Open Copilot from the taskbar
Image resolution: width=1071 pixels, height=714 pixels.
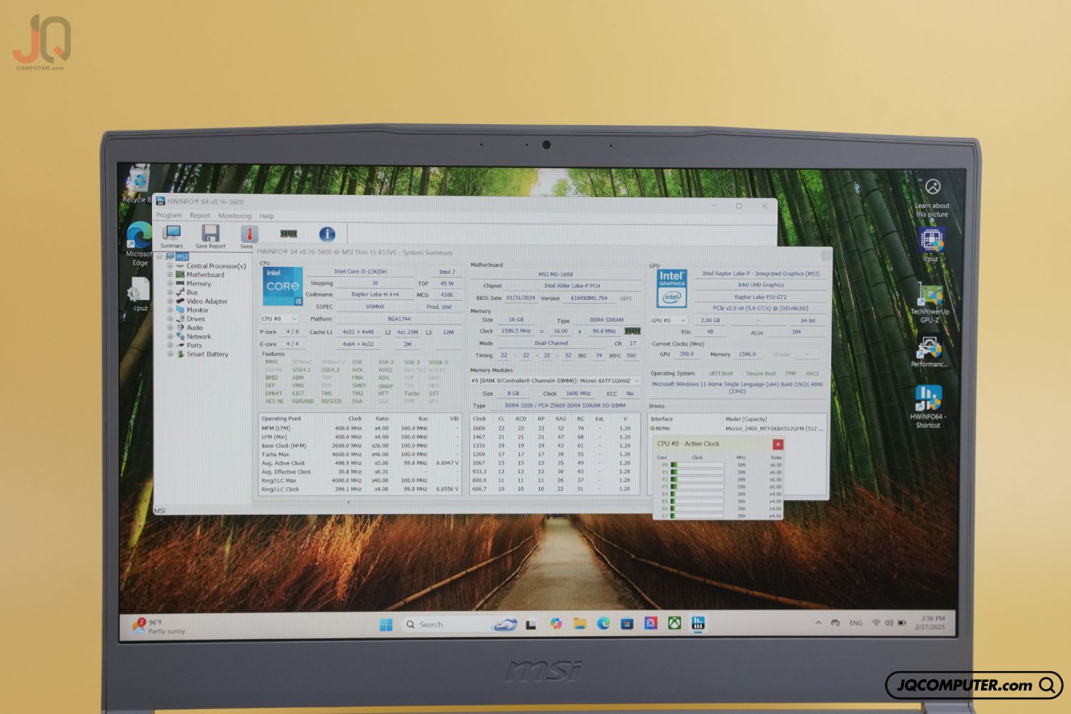tap(556, 624)
